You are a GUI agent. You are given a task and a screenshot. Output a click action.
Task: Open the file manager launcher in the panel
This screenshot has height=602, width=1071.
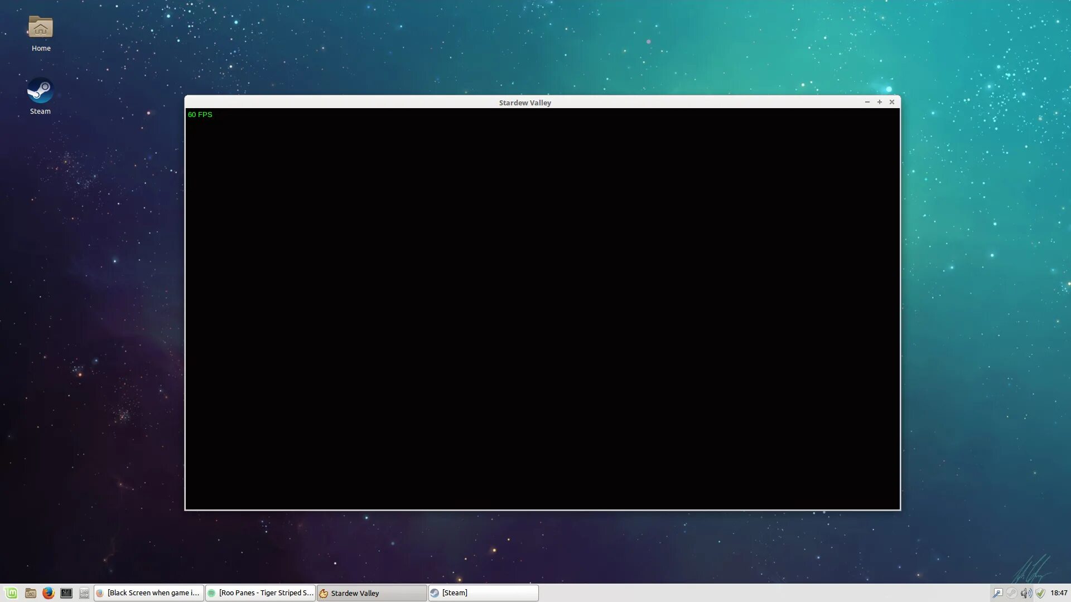point(31,593)
